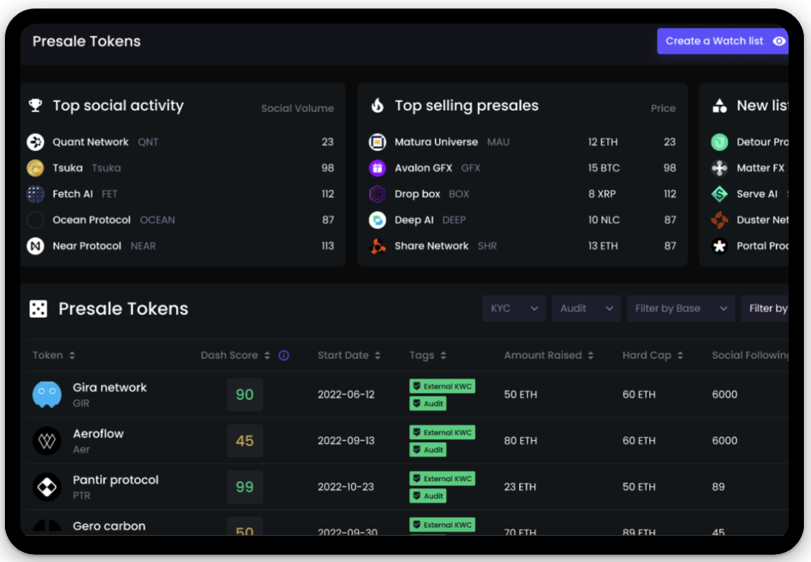Click the Create a Watch list button

[x=722, y=41]
